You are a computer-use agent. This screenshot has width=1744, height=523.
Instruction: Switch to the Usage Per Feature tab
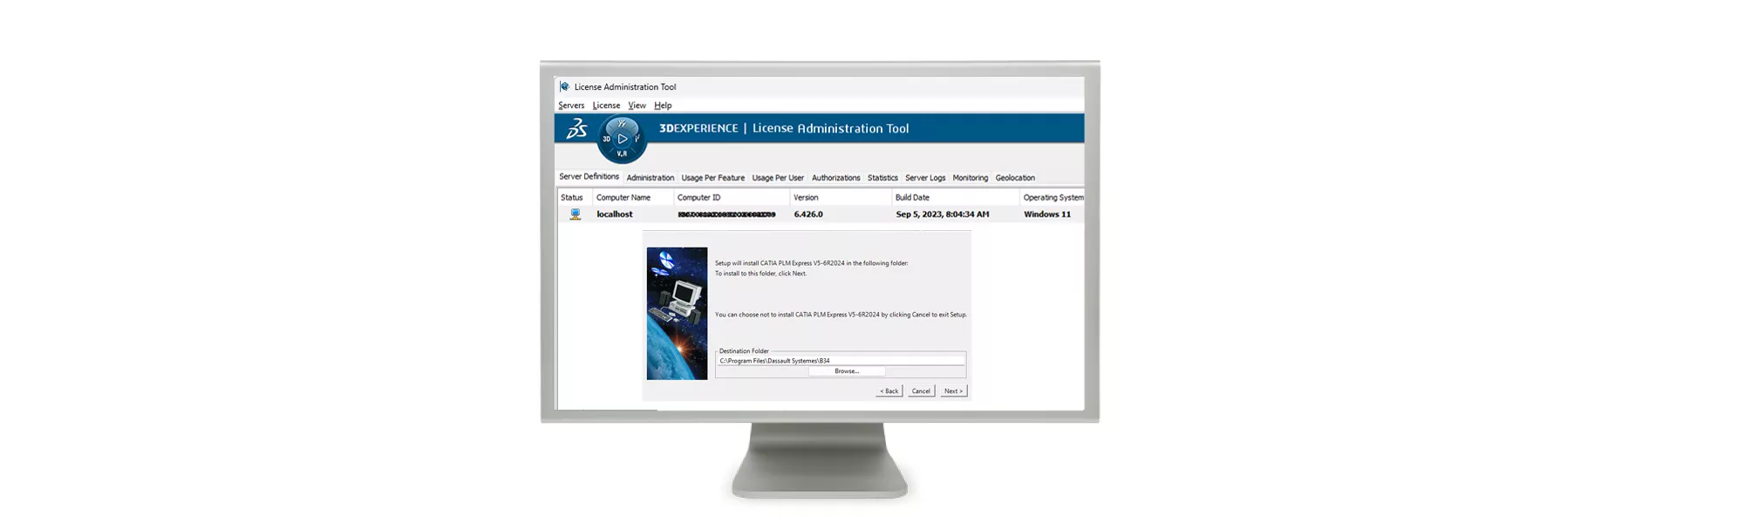pos(713,178)
